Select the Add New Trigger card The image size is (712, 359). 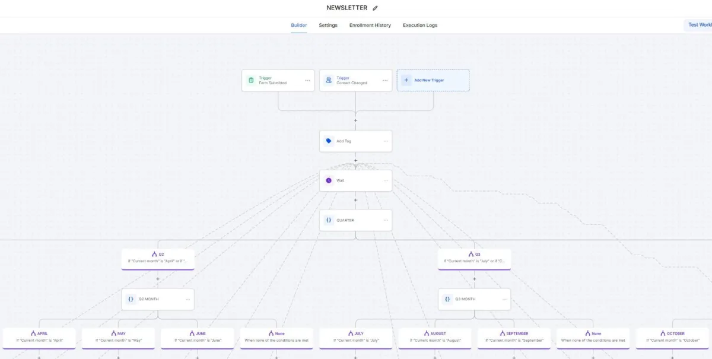click(433, 80)
